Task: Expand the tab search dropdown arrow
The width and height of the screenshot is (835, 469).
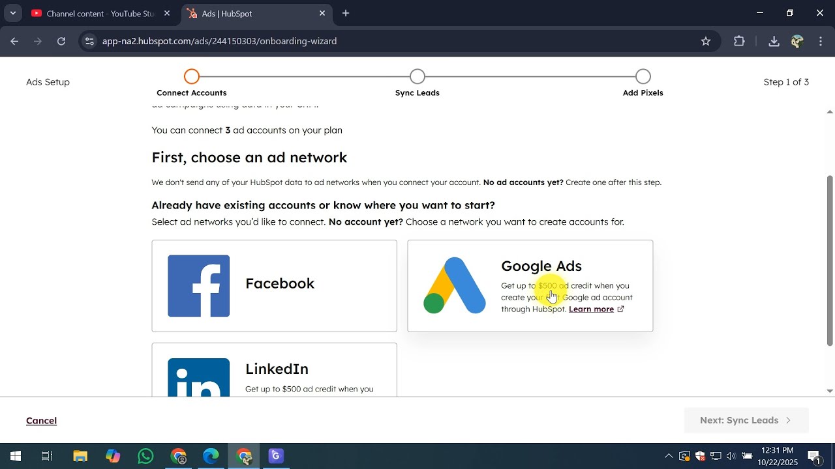Action: click(x=12, y=13)
